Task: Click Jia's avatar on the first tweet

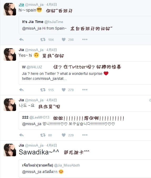Action: tap(10, 9)
